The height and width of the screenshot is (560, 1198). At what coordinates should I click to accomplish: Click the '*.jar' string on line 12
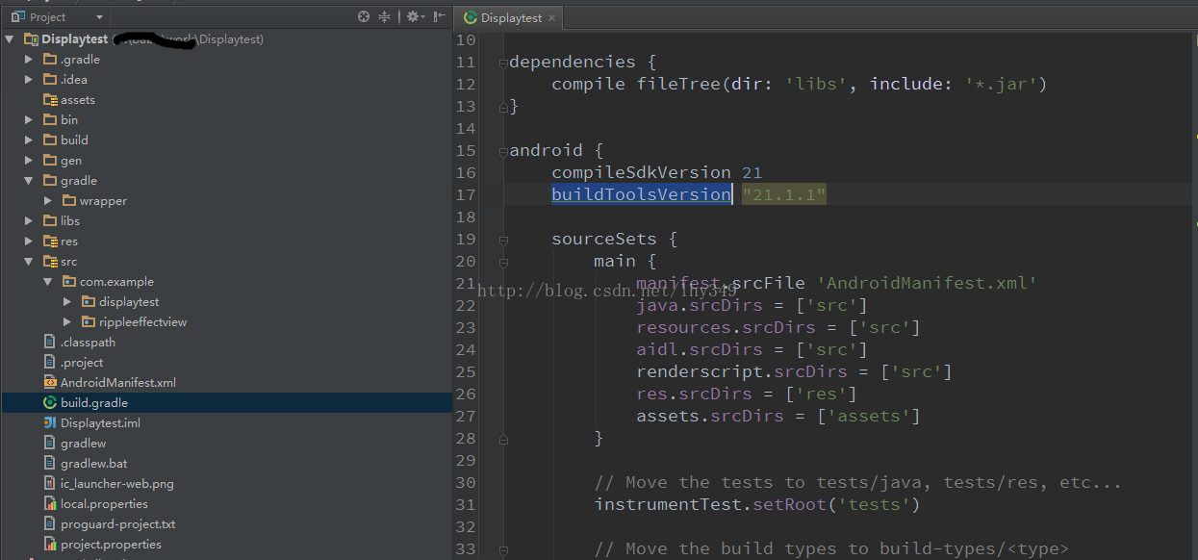1001,85
